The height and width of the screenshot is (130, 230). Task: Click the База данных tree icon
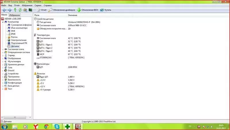(6, 86)
